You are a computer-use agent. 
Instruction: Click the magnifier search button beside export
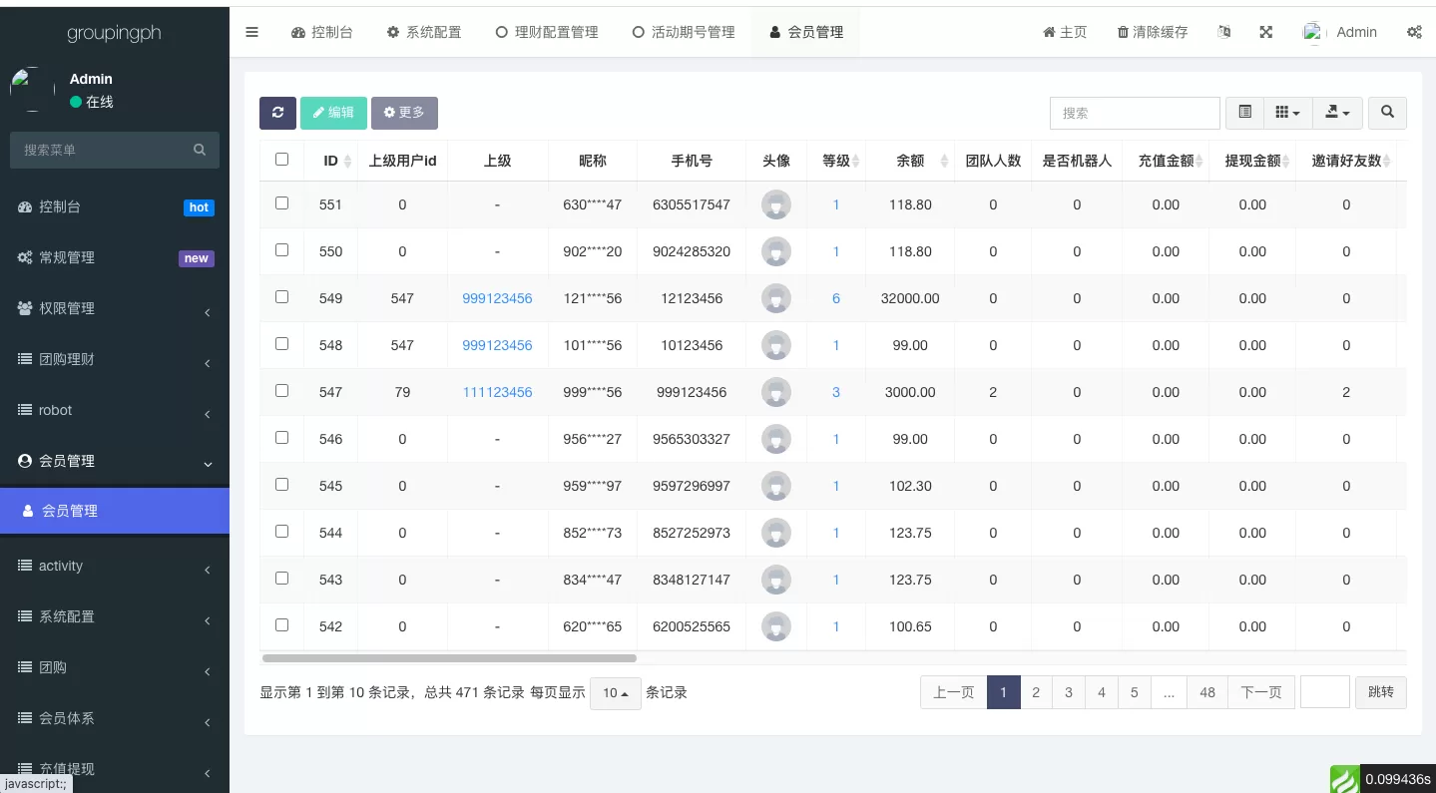click(x=1387, y=113)
